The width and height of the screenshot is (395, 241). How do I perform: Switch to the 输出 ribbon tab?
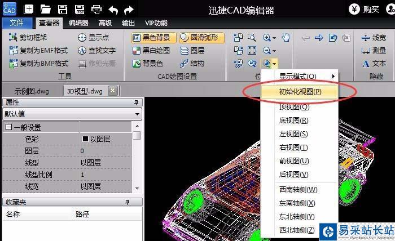[128, 23]
